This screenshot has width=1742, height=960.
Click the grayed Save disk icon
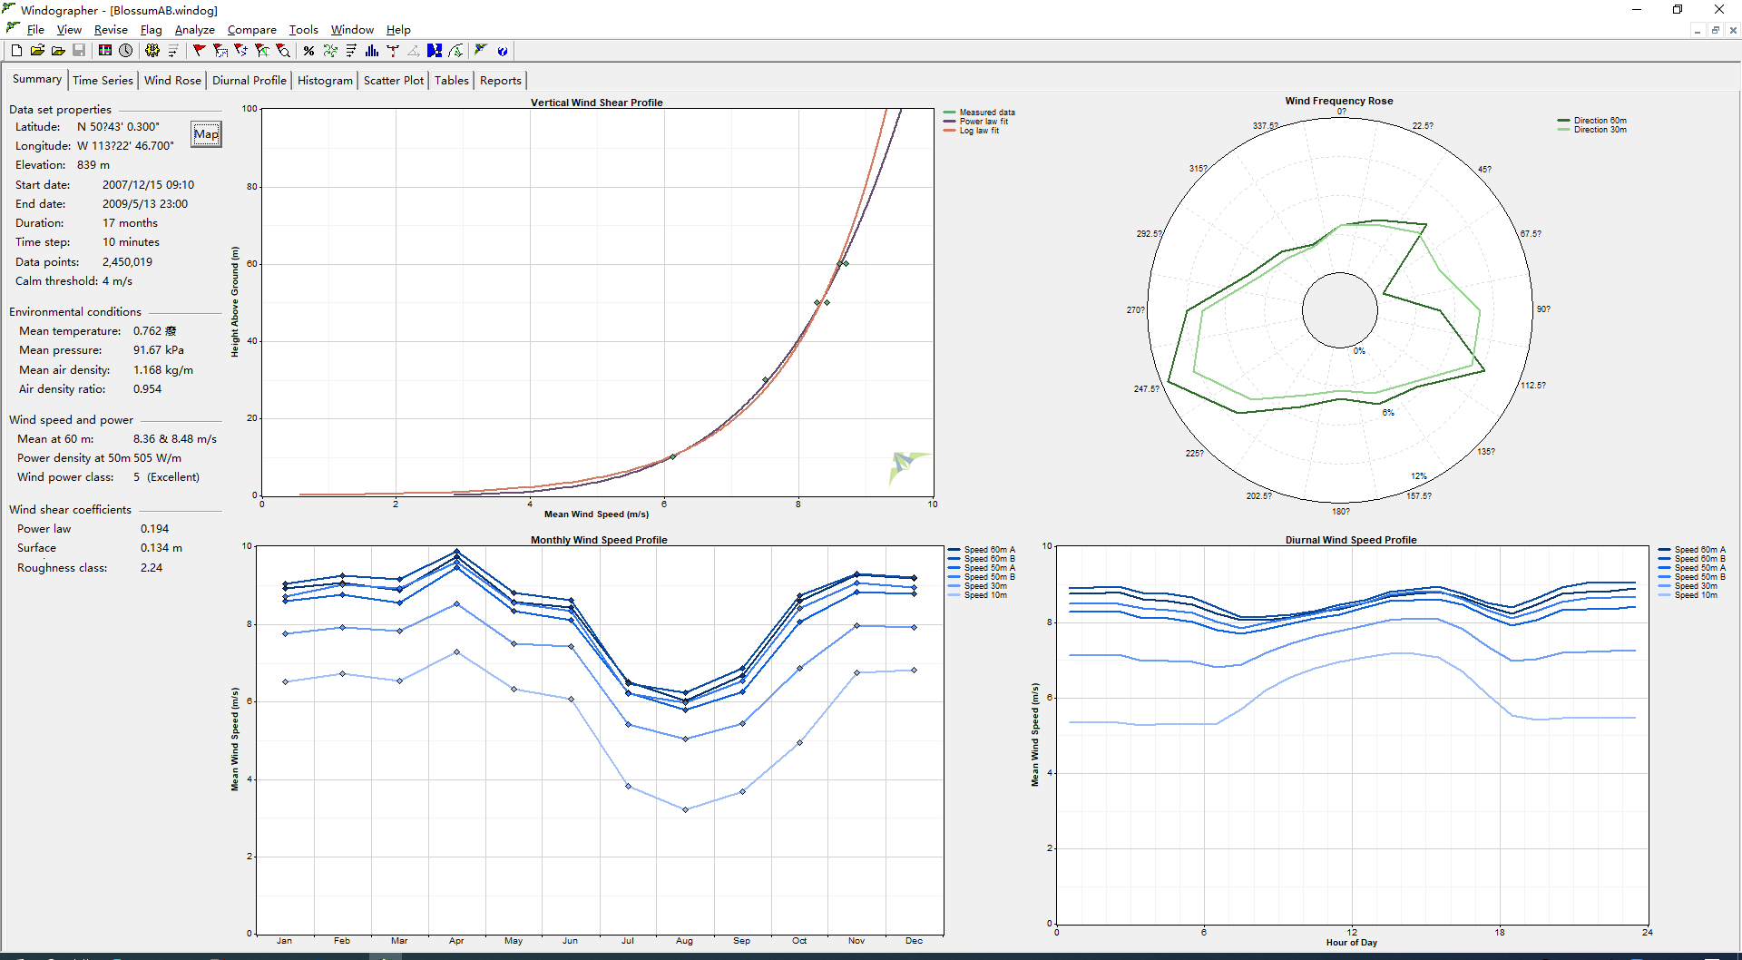point(79,51)
